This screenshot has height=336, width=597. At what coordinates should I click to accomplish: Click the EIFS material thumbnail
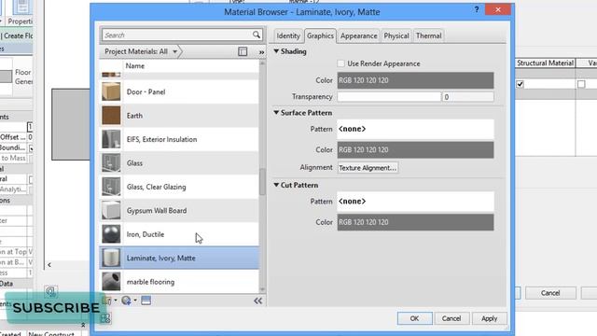tap(111, 139)
